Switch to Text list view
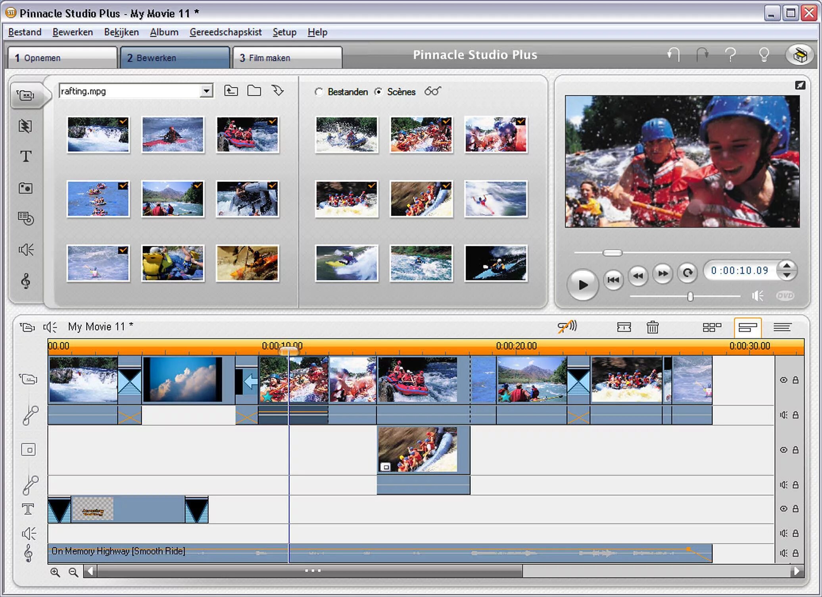This screenshot has width=822, height=597. click(x=782, y=327)
